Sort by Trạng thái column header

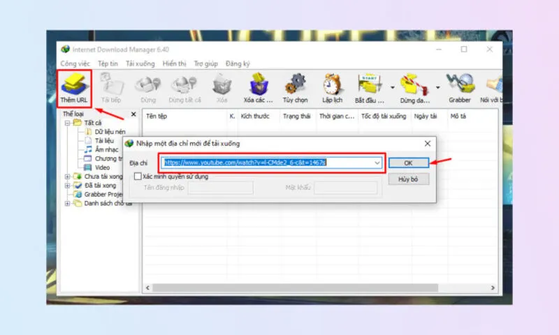pos(296,116)
